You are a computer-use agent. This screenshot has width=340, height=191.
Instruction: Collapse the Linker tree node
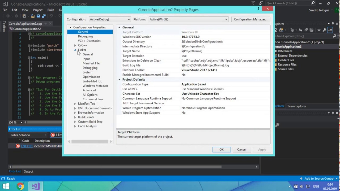coord(75,50)
